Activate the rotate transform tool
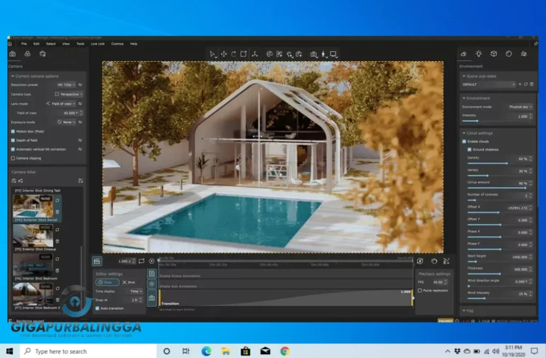This screenshot has width=546, height=358. pyautogui.click(x=234, y=54)
